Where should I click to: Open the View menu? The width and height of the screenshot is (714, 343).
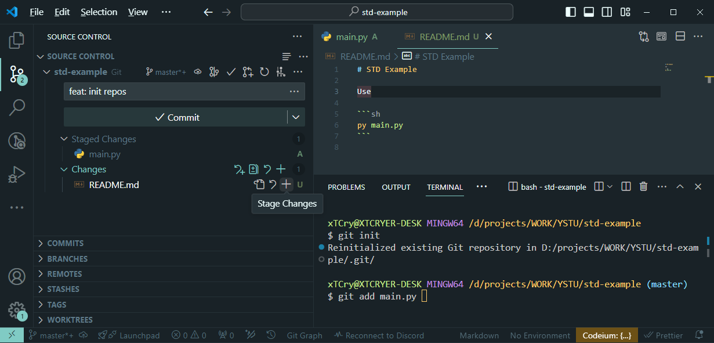(138, 12)
